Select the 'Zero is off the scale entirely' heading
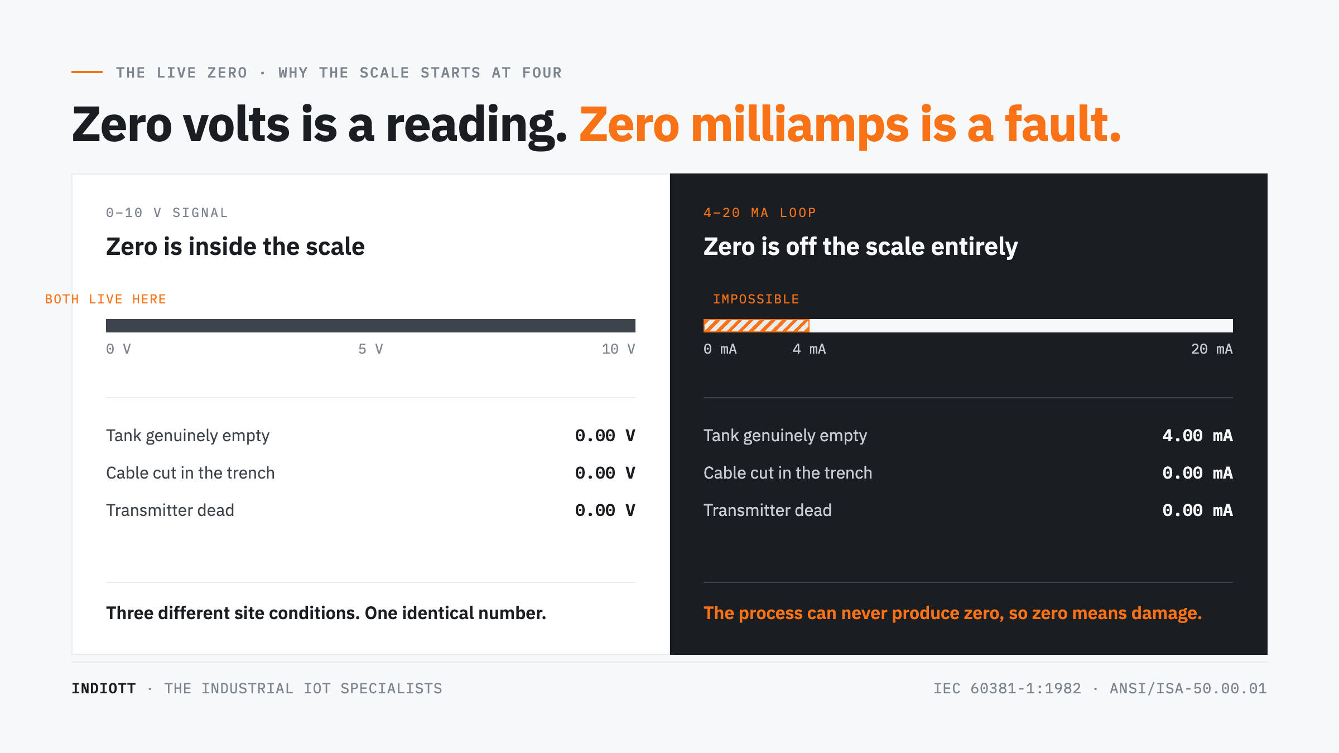Viewport: 1339px width, 753px height. pos(860,247)
